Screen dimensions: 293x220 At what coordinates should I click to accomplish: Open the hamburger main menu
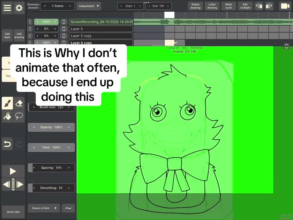(7, 8)
